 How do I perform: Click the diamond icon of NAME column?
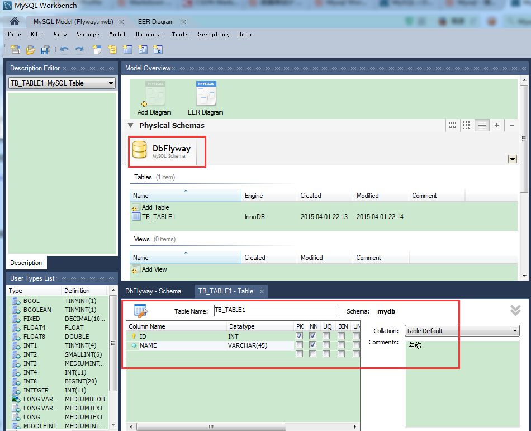134,345
